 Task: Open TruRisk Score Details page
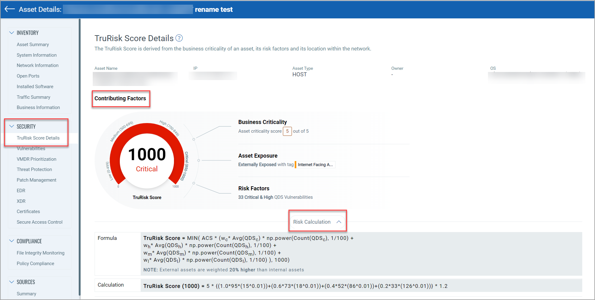point(38,138)
